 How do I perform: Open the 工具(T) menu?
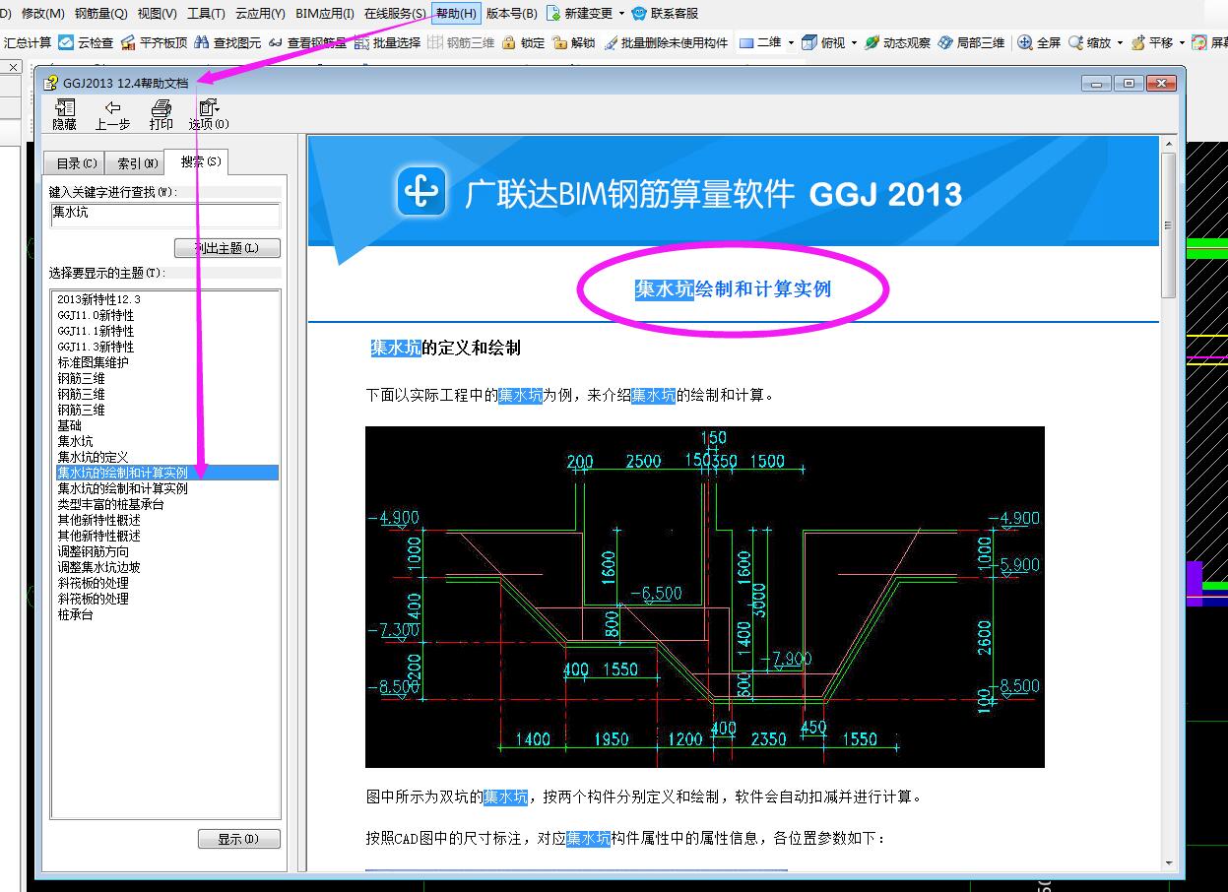pos(206,13)
